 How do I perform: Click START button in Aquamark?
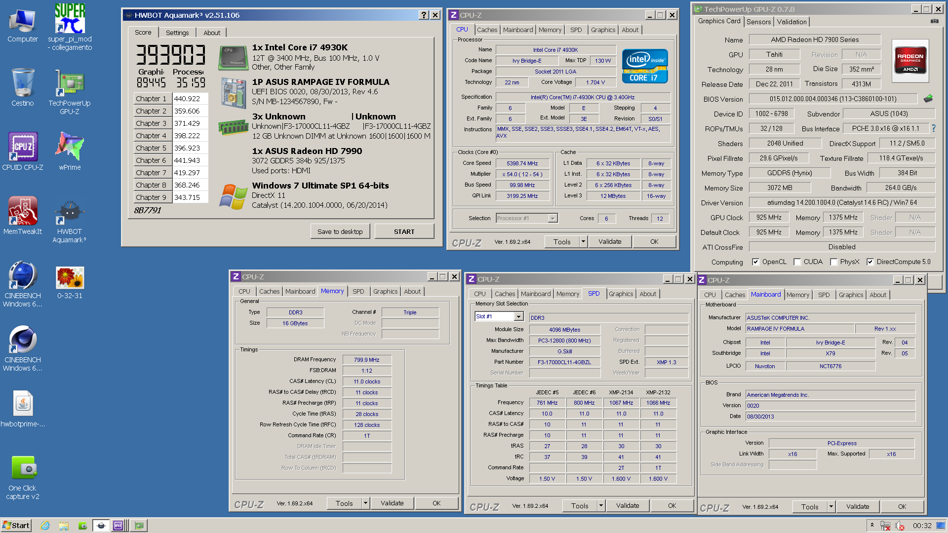(404, 231)
